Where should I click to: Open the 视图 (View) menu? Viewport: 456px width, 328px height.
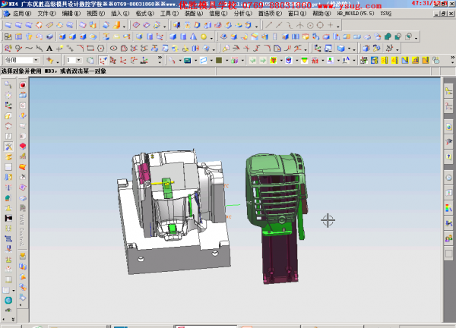pos(96,14)
